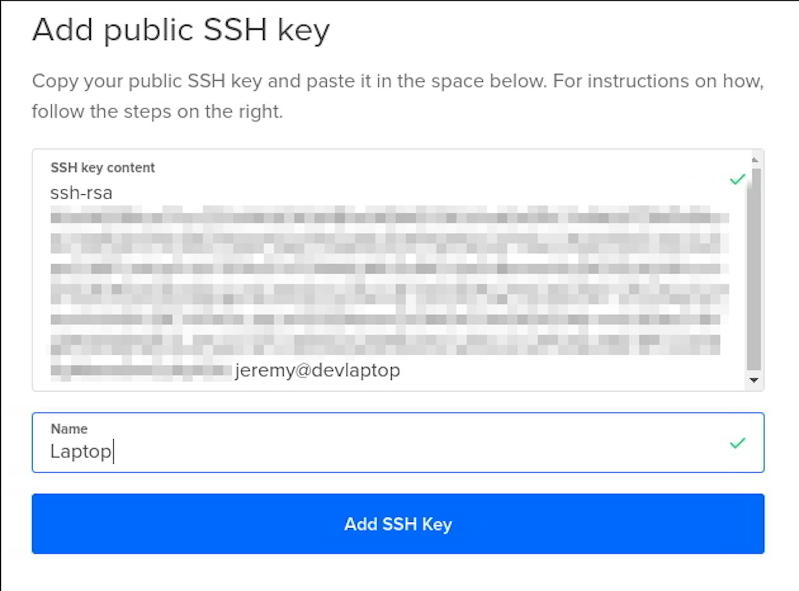Screen dimensions: 799x591
Task: Click the empty space after jeremy@devlaptop
Action: pos(566,370)
